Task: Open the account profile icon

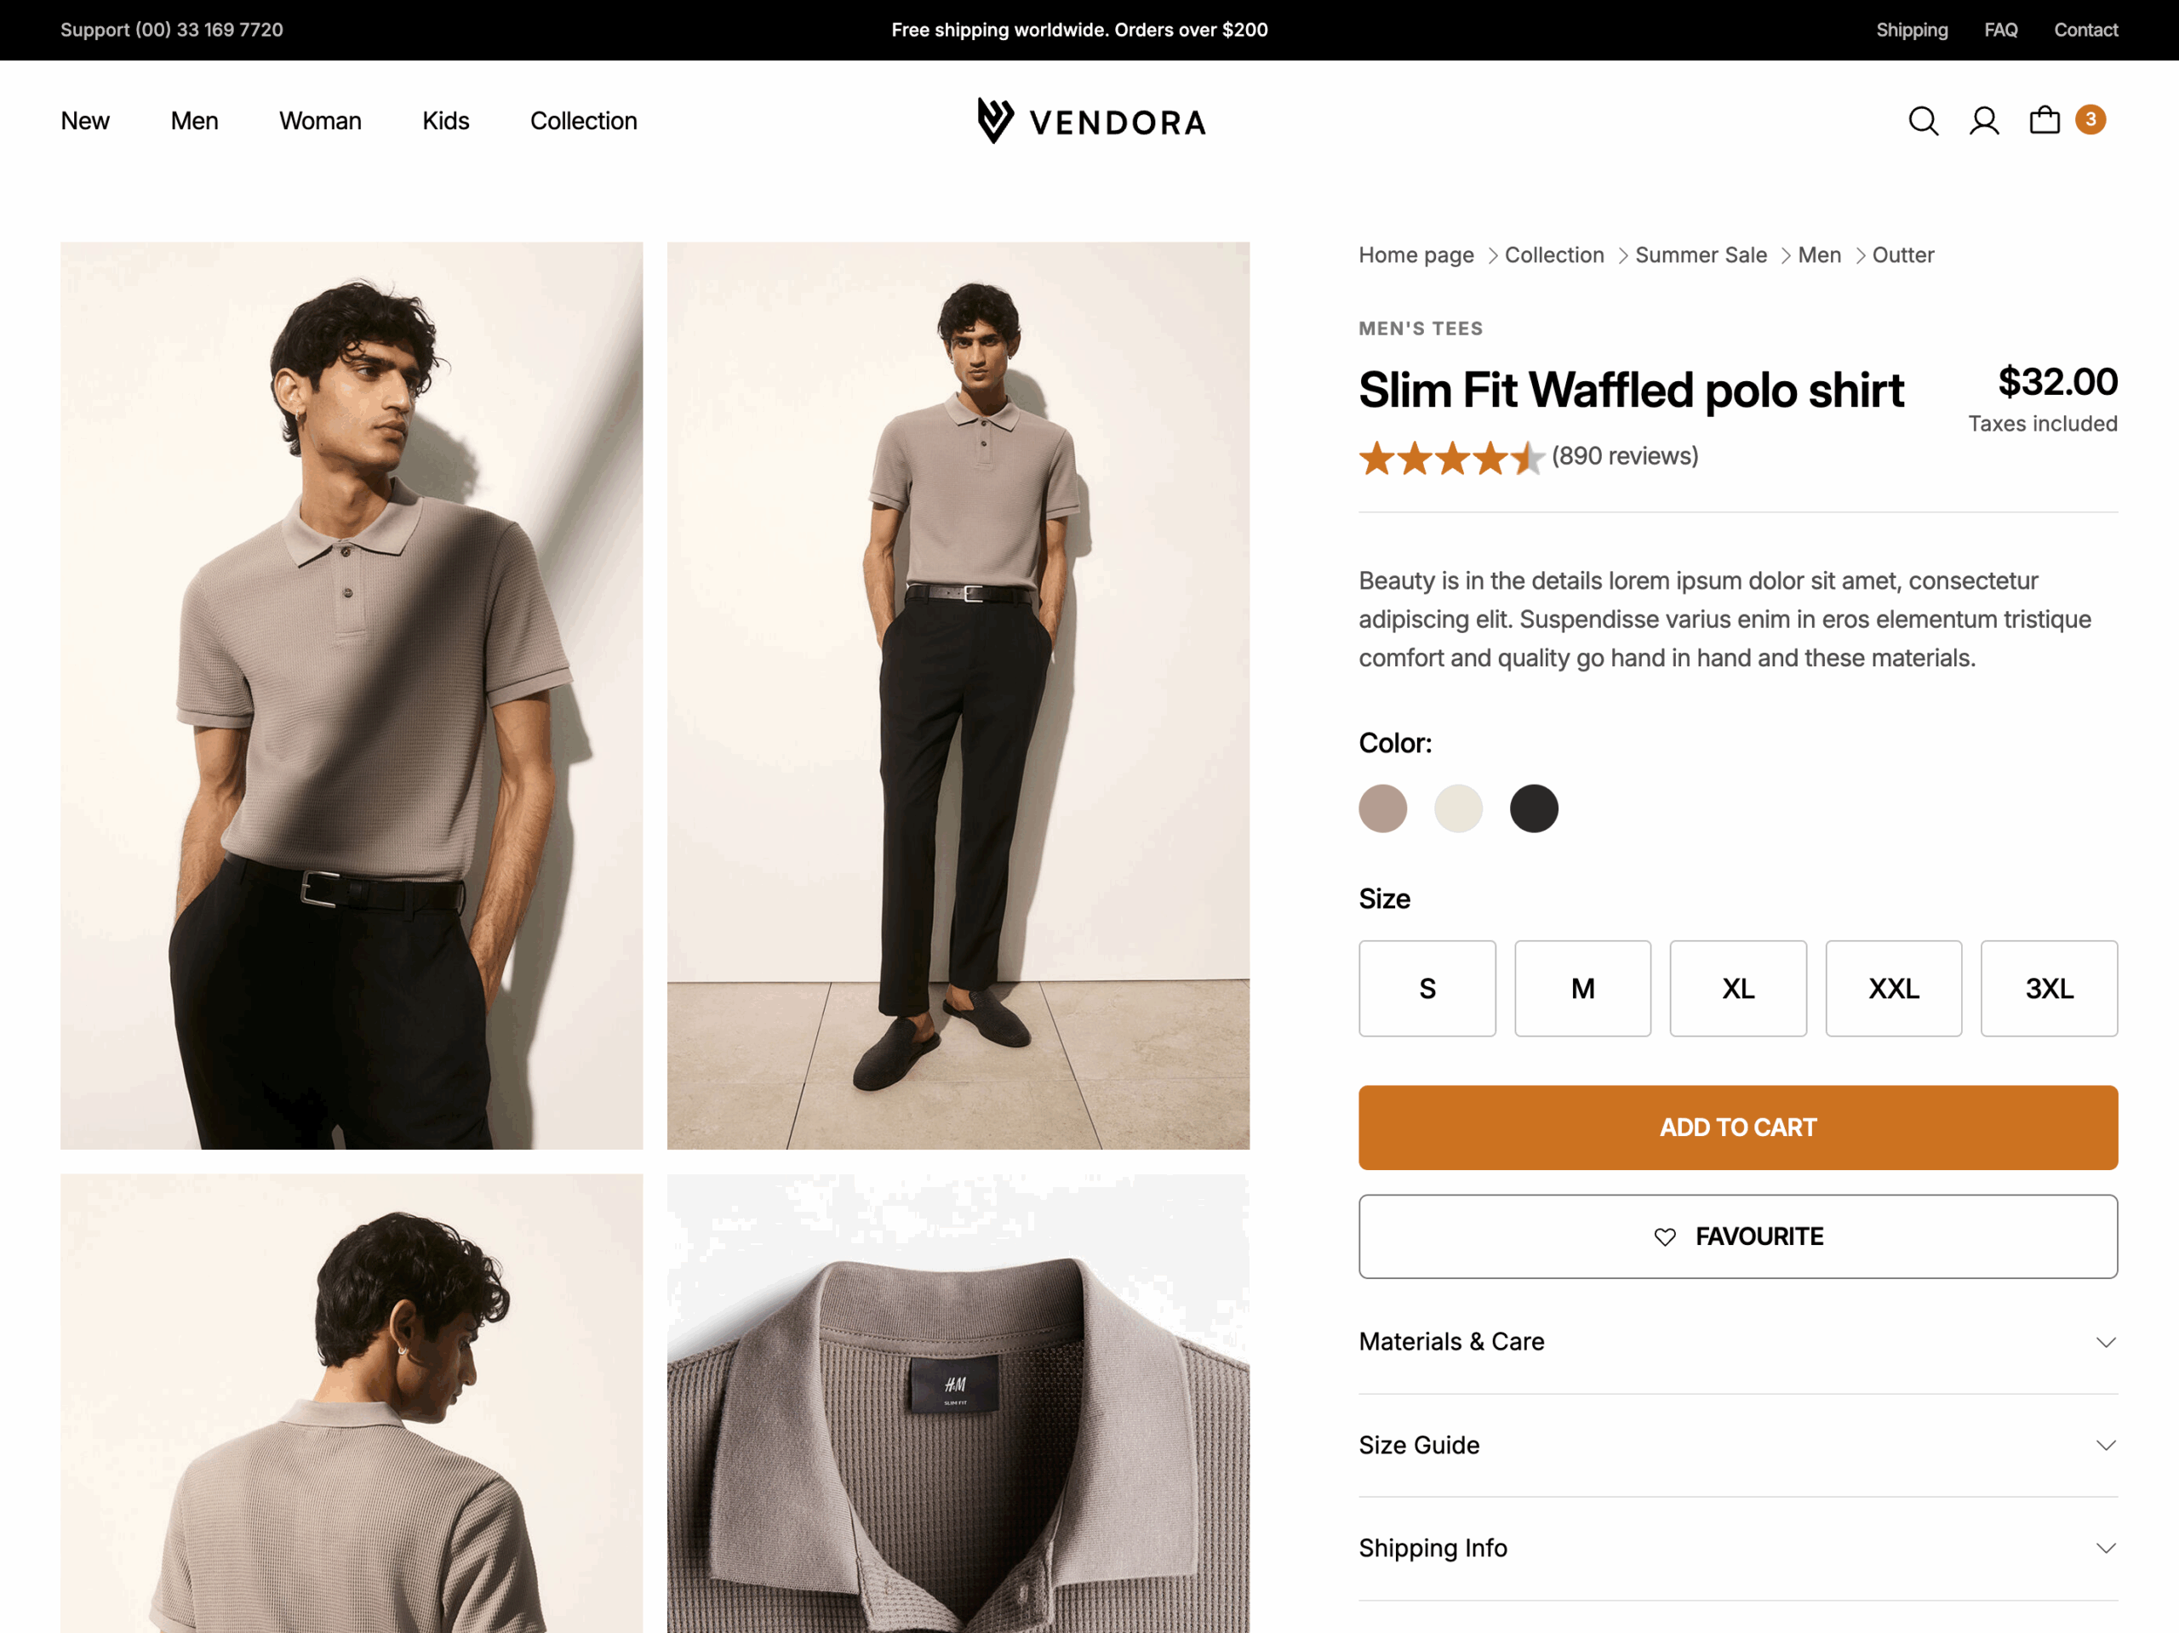Action: tap(1985, 120)
